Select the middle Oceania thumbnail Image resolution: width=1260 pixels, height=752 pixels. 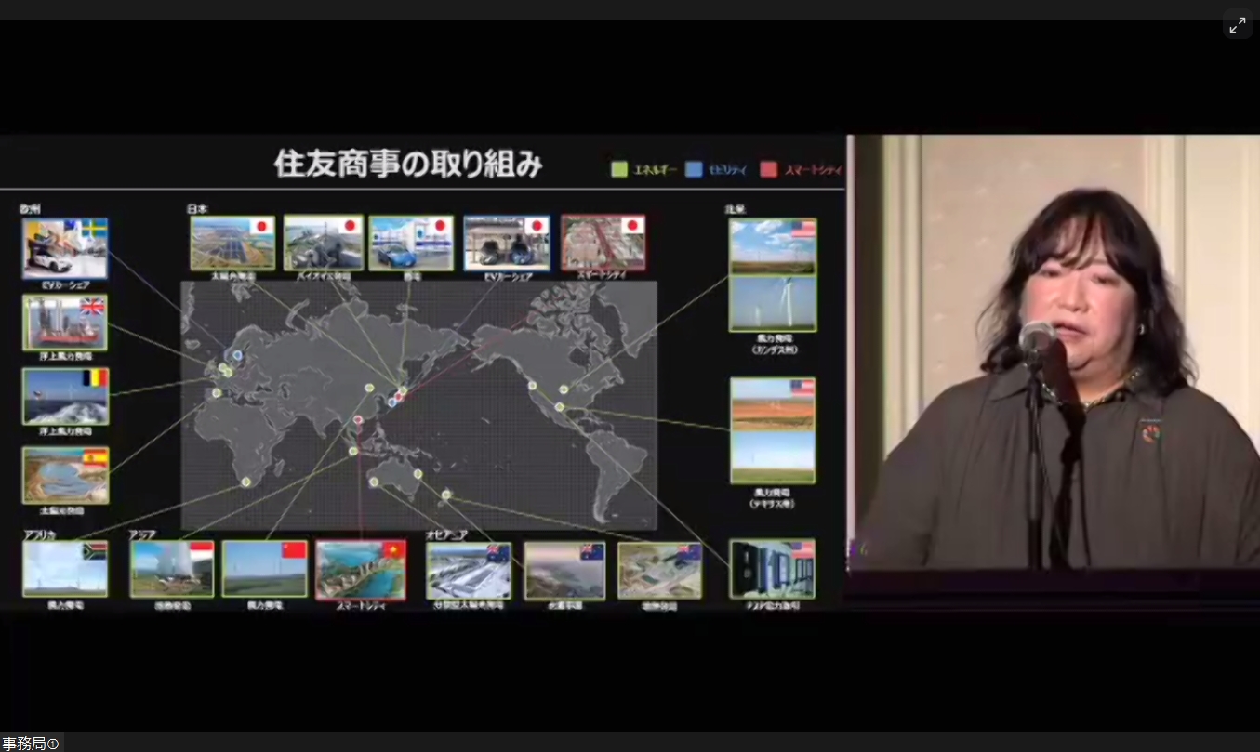pyautogui.click(x=564, y=571)
